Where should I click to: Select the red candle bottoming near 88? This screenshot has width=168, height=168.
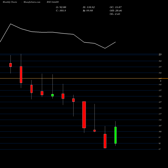pos(105,141)
